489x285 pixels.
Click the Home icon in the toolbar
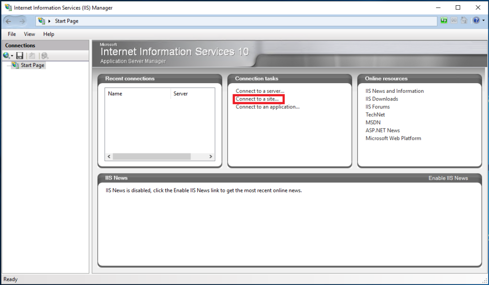(x=464, y=21)
